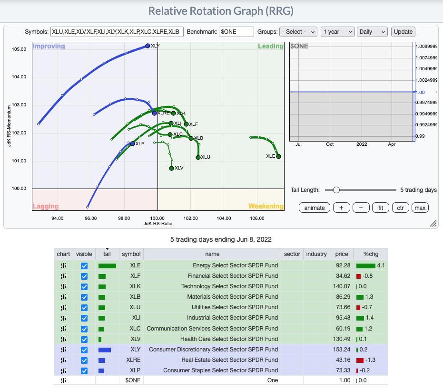Click the max button
Image resolution: width=443 pixels, height=388 pixels.
click(x=420, y=208)
